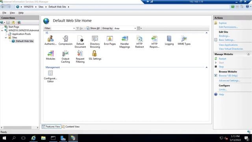Click the connect-to-site icon in Connections toolbar

coord(19,22)
